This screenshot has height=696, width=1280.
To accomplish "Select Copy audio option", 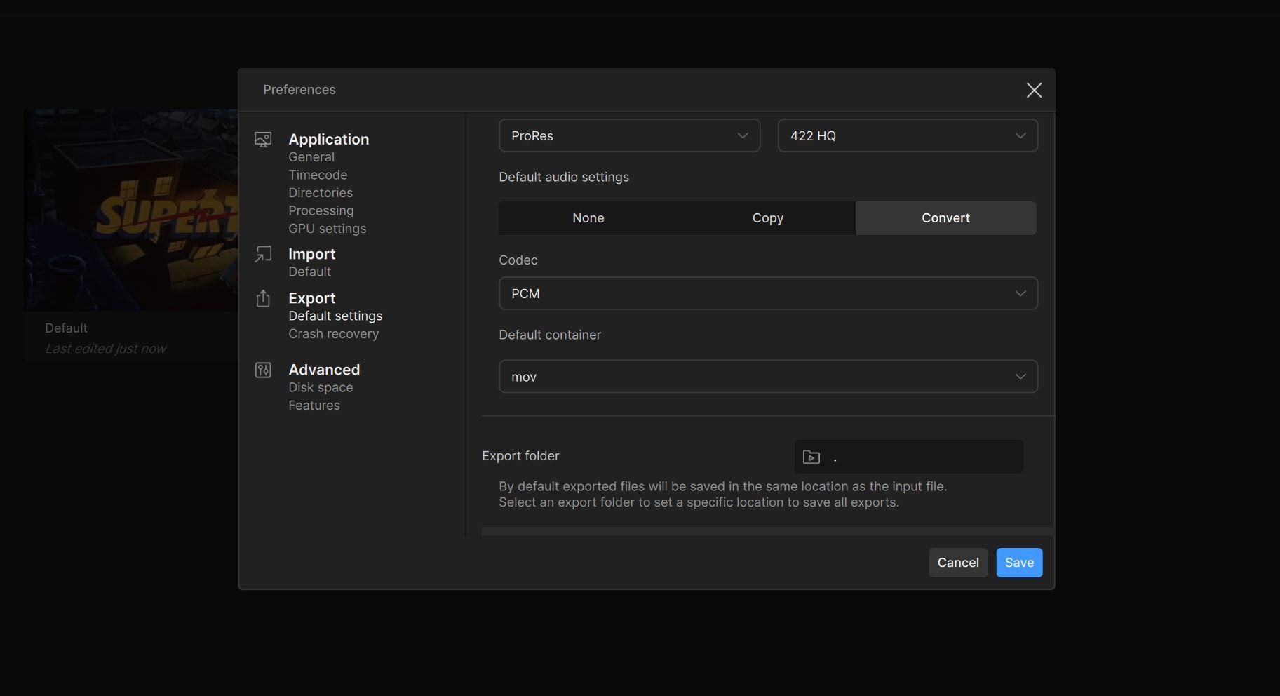I will pos(767,218).
